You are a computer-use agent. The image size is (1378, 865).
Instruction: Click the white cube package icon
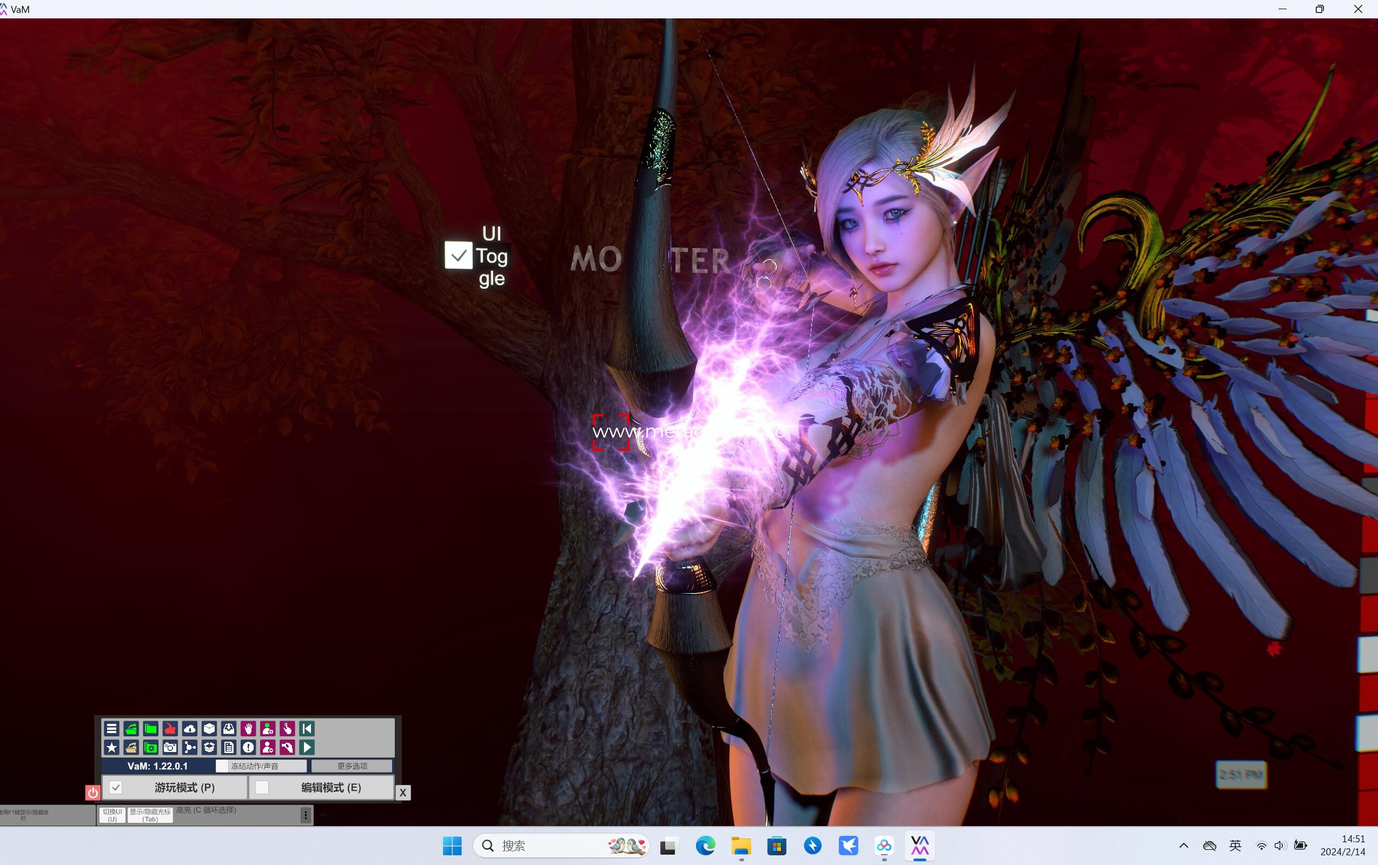coord(209,728)
